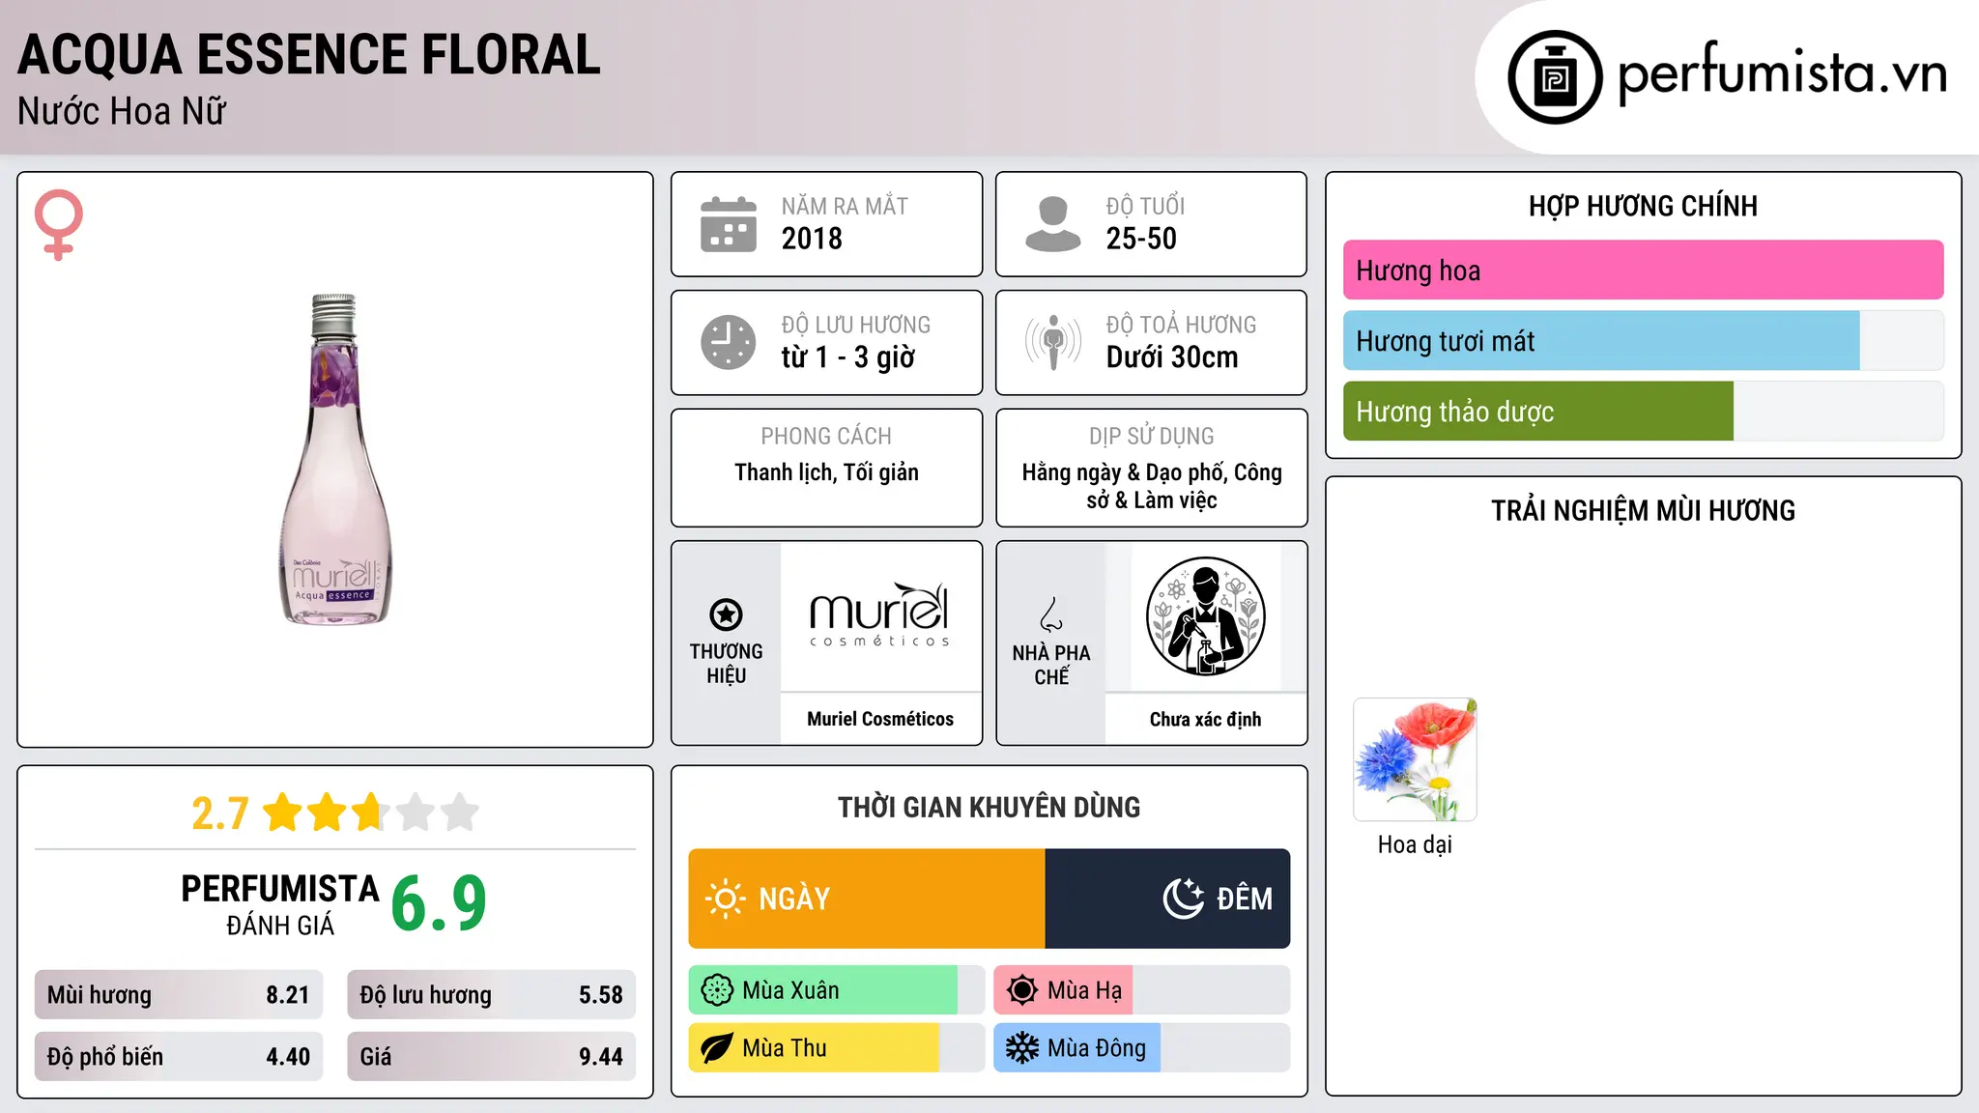Screen dimensions: 1979x1113
Task: Open the Acqua Essence bottle image
Action: pos(335,459)
